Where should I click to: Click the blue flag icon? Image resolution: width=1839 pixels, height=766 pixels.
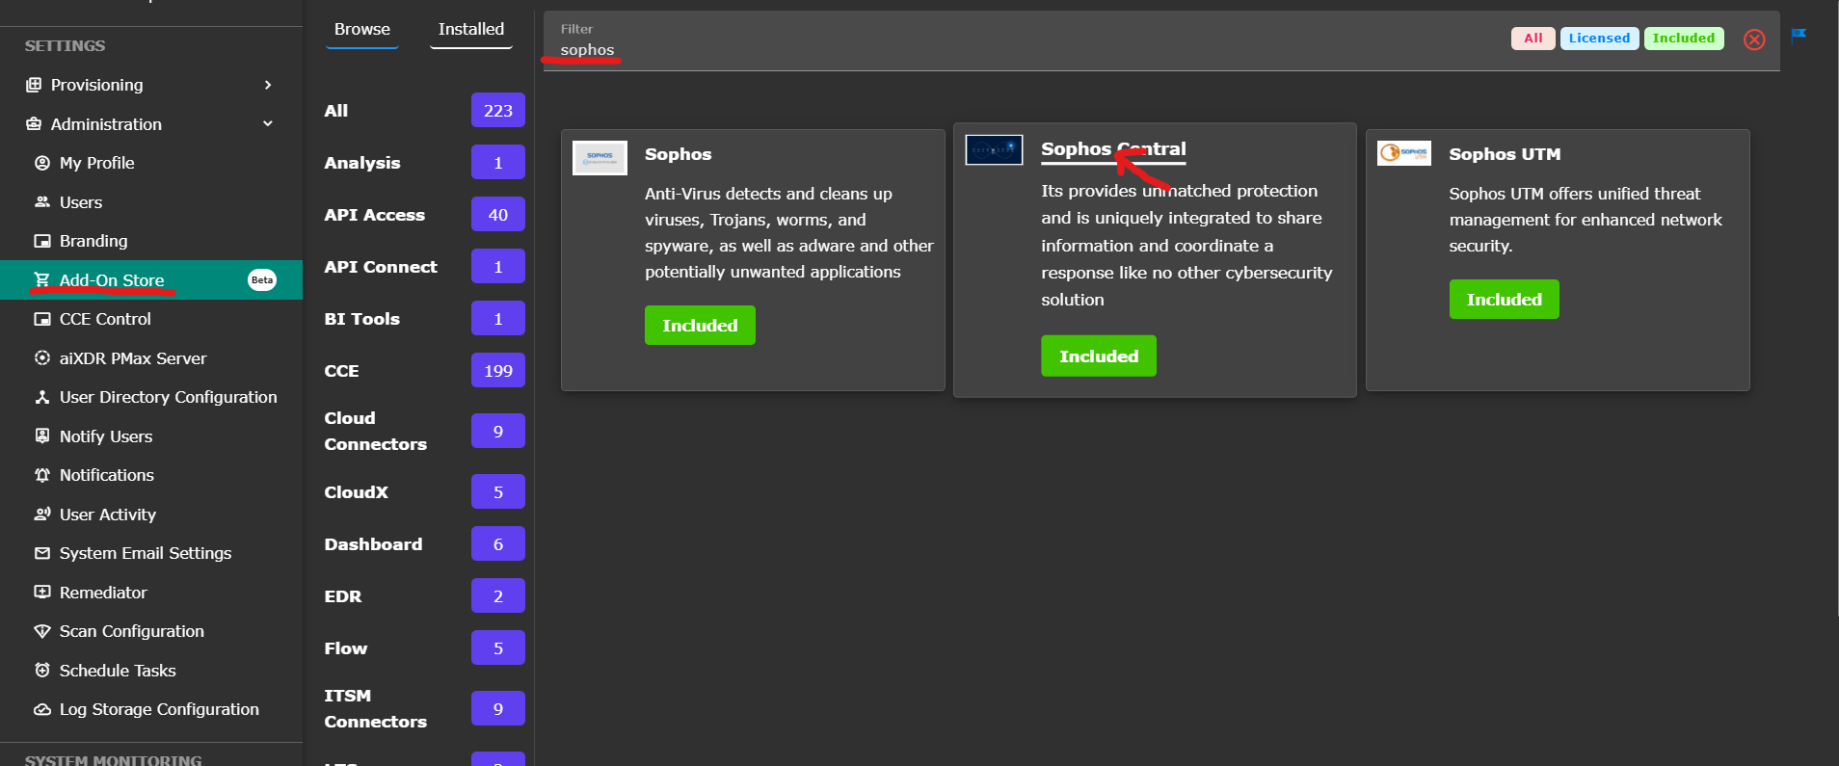coord(1799,36)
